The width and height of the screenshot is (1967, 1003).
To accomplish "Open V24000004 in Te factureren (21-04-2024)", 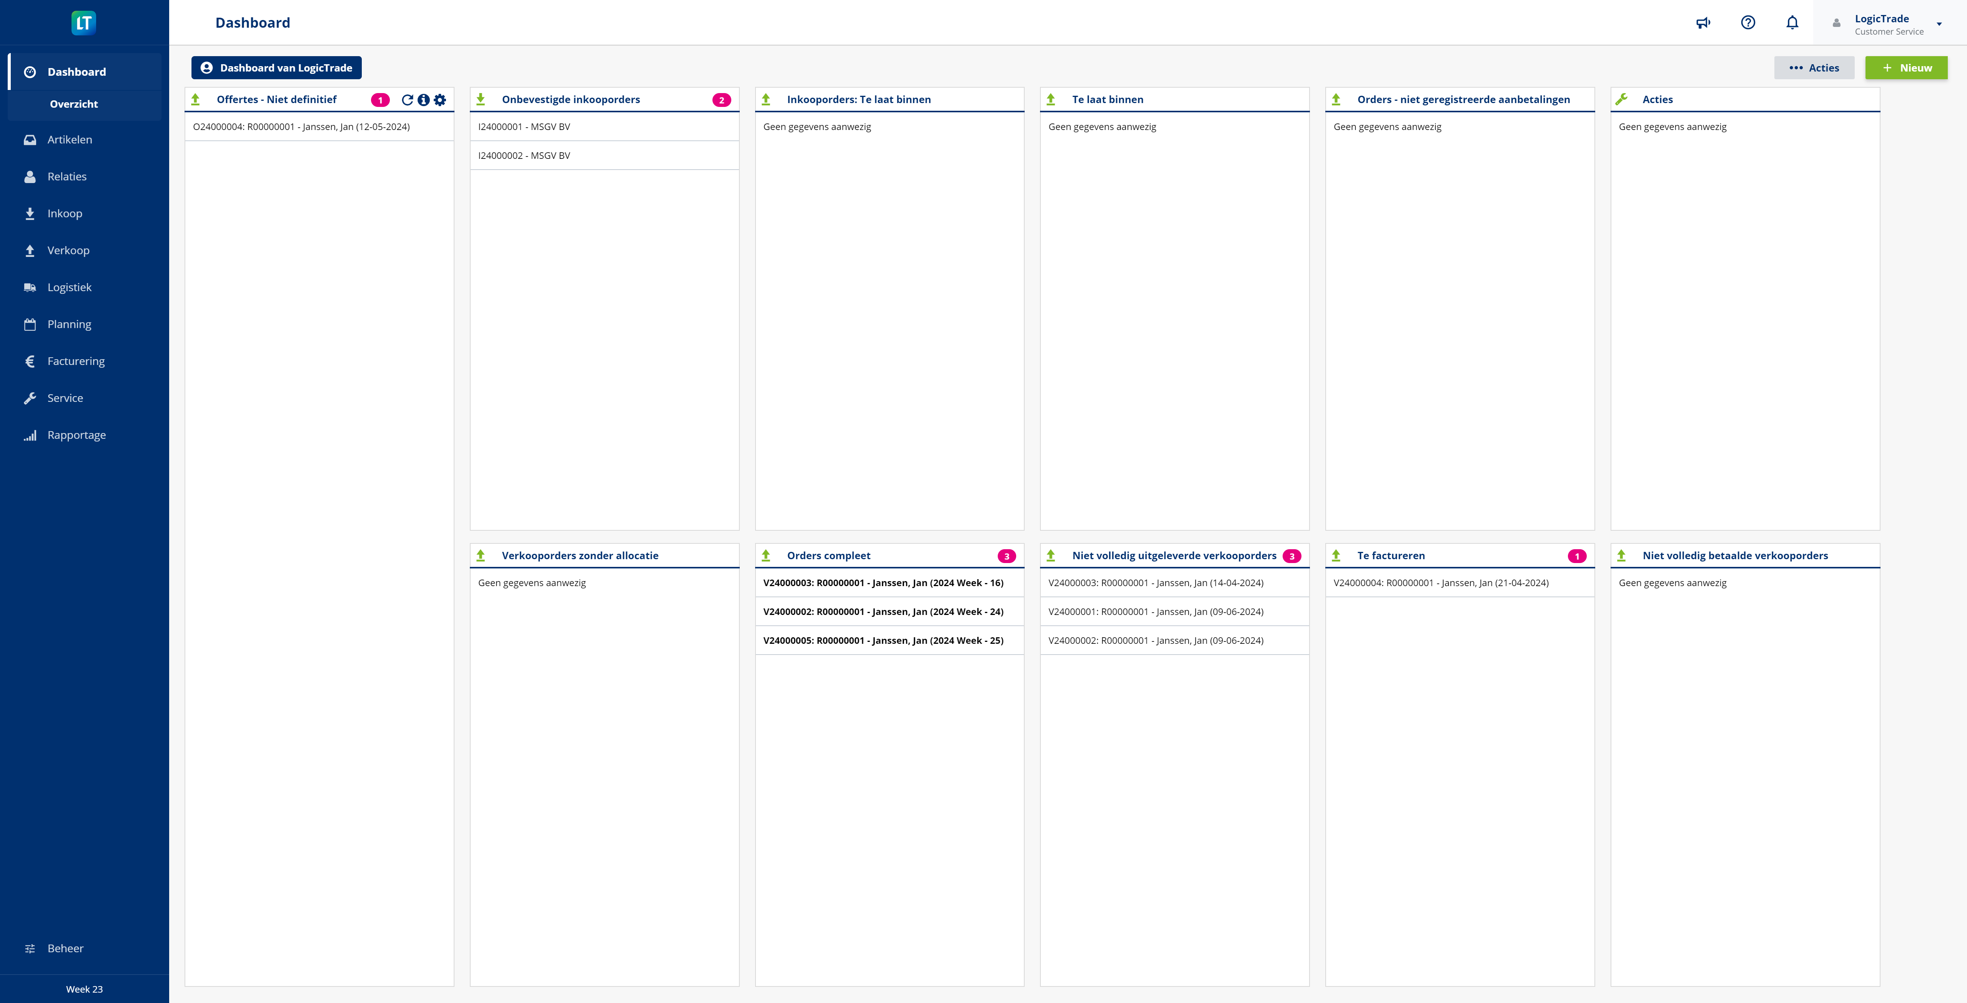I will (1459, 583).
